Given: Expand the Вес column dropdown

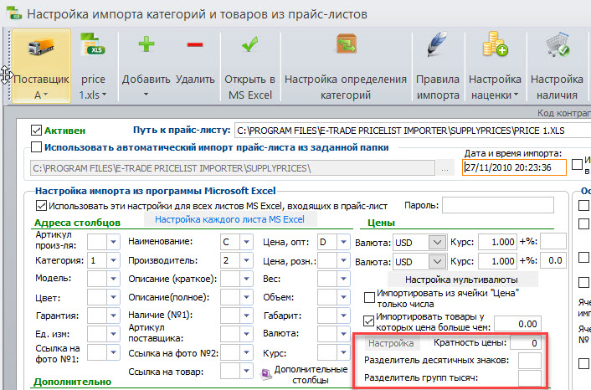Looking at the screenshot, I should pyautogui.click(x=343, y=279).
